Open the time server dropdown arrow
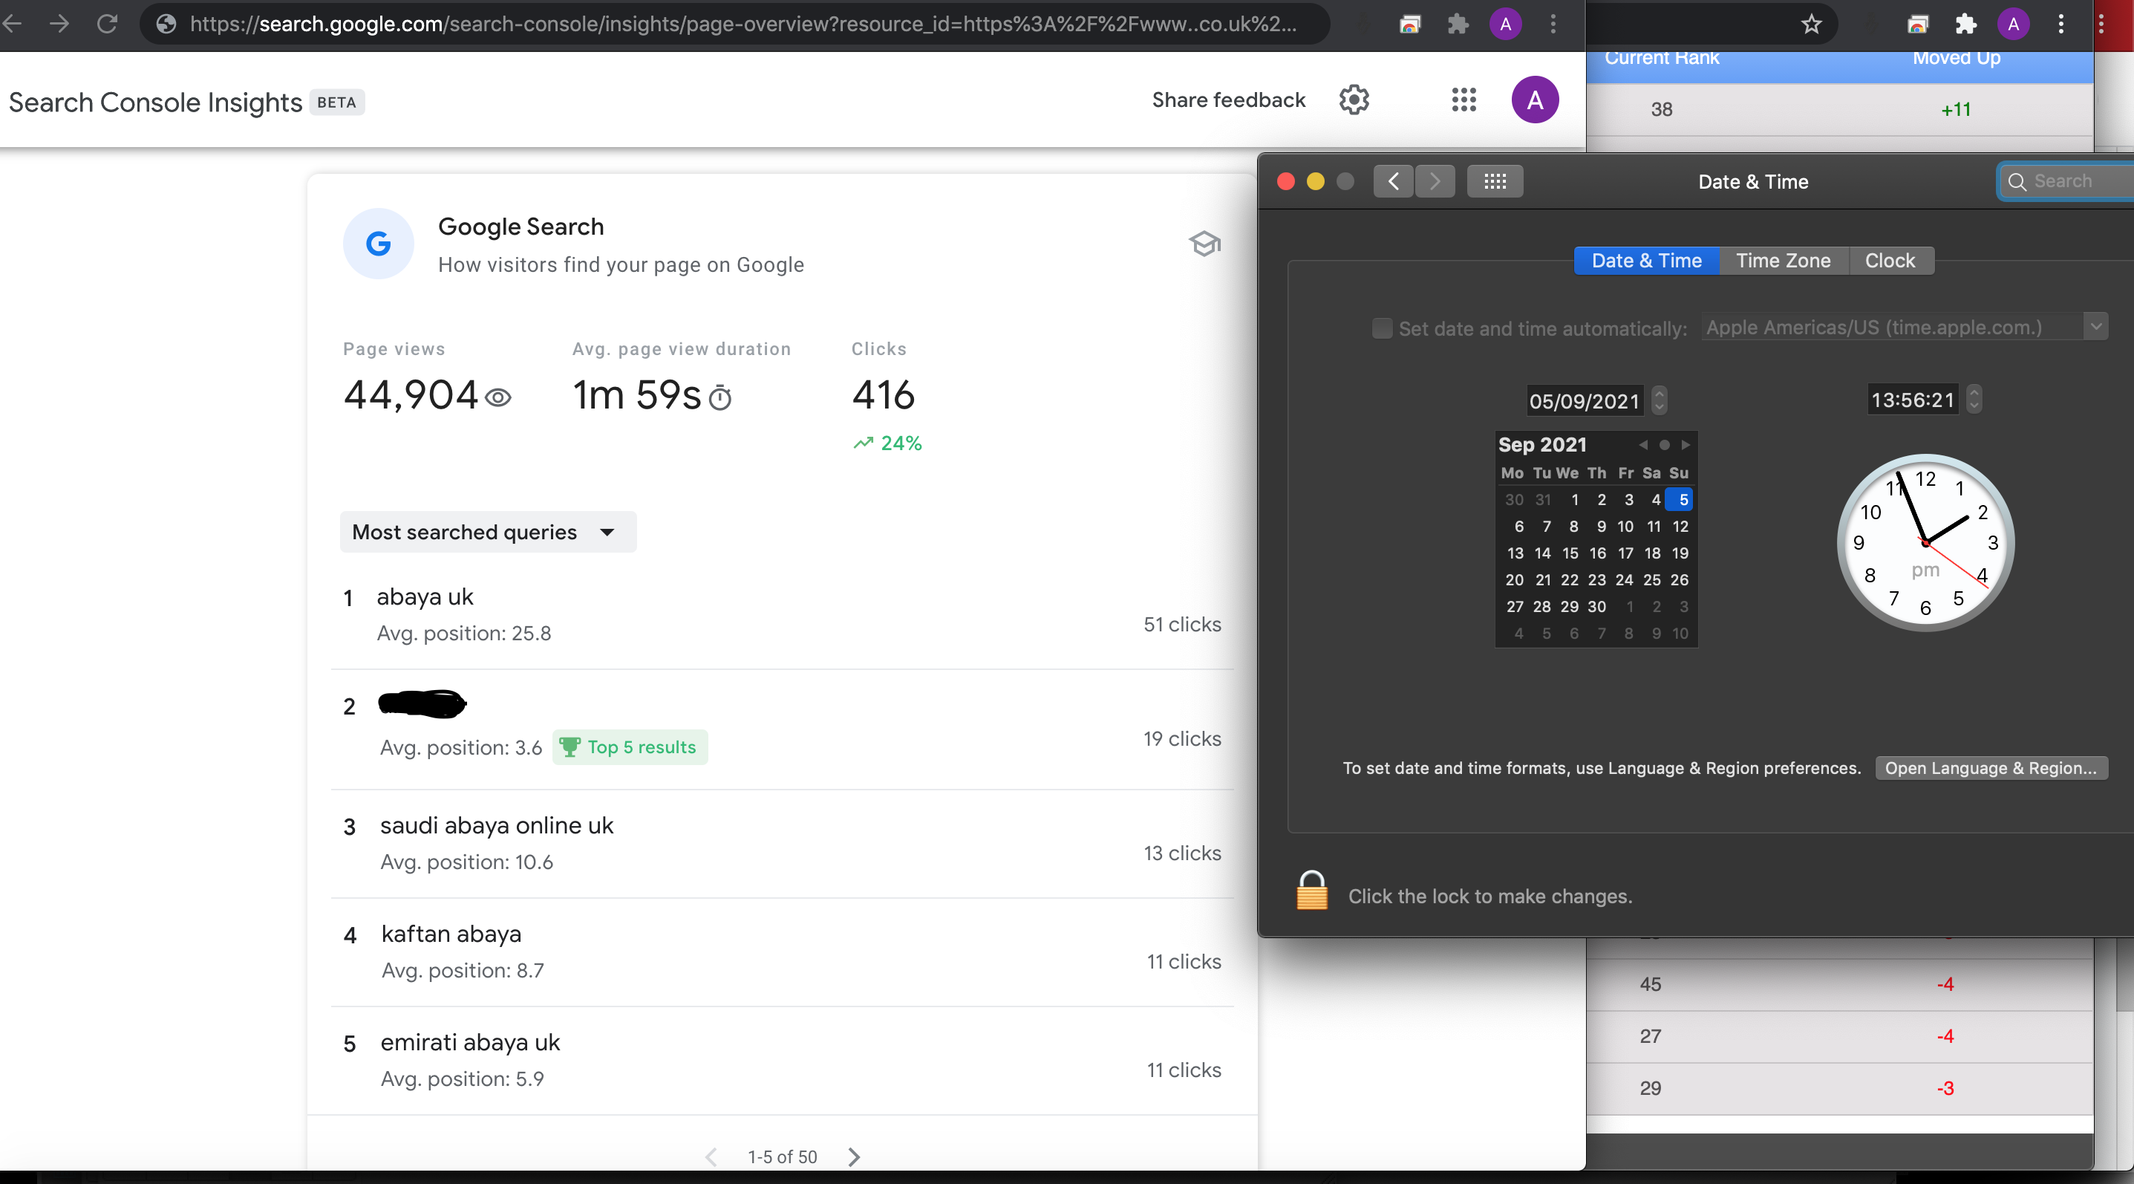This screenshot has height=1184, width=2134. [2095, 326]
